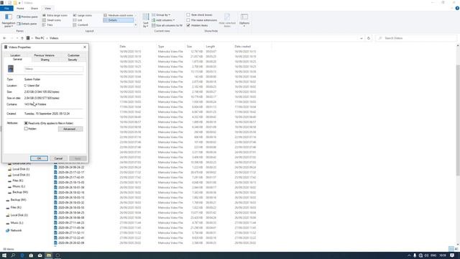
Task: Sort by the Type column header
Action: (161, 46)
